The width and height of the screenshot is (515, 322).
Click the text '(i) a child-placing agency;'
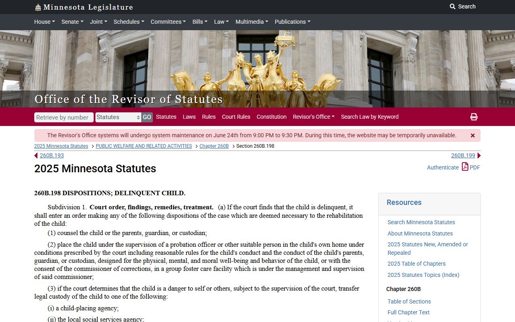(x=83, y=308)
